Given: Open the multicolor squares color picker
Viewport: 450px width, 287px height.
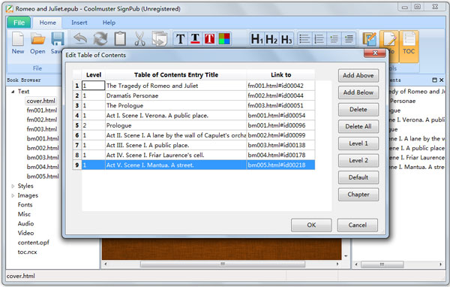Looking at the screenshot, I should tap(224, 39).
